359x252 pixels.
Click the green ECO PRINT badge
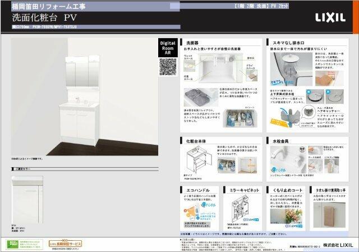(24, 244)
